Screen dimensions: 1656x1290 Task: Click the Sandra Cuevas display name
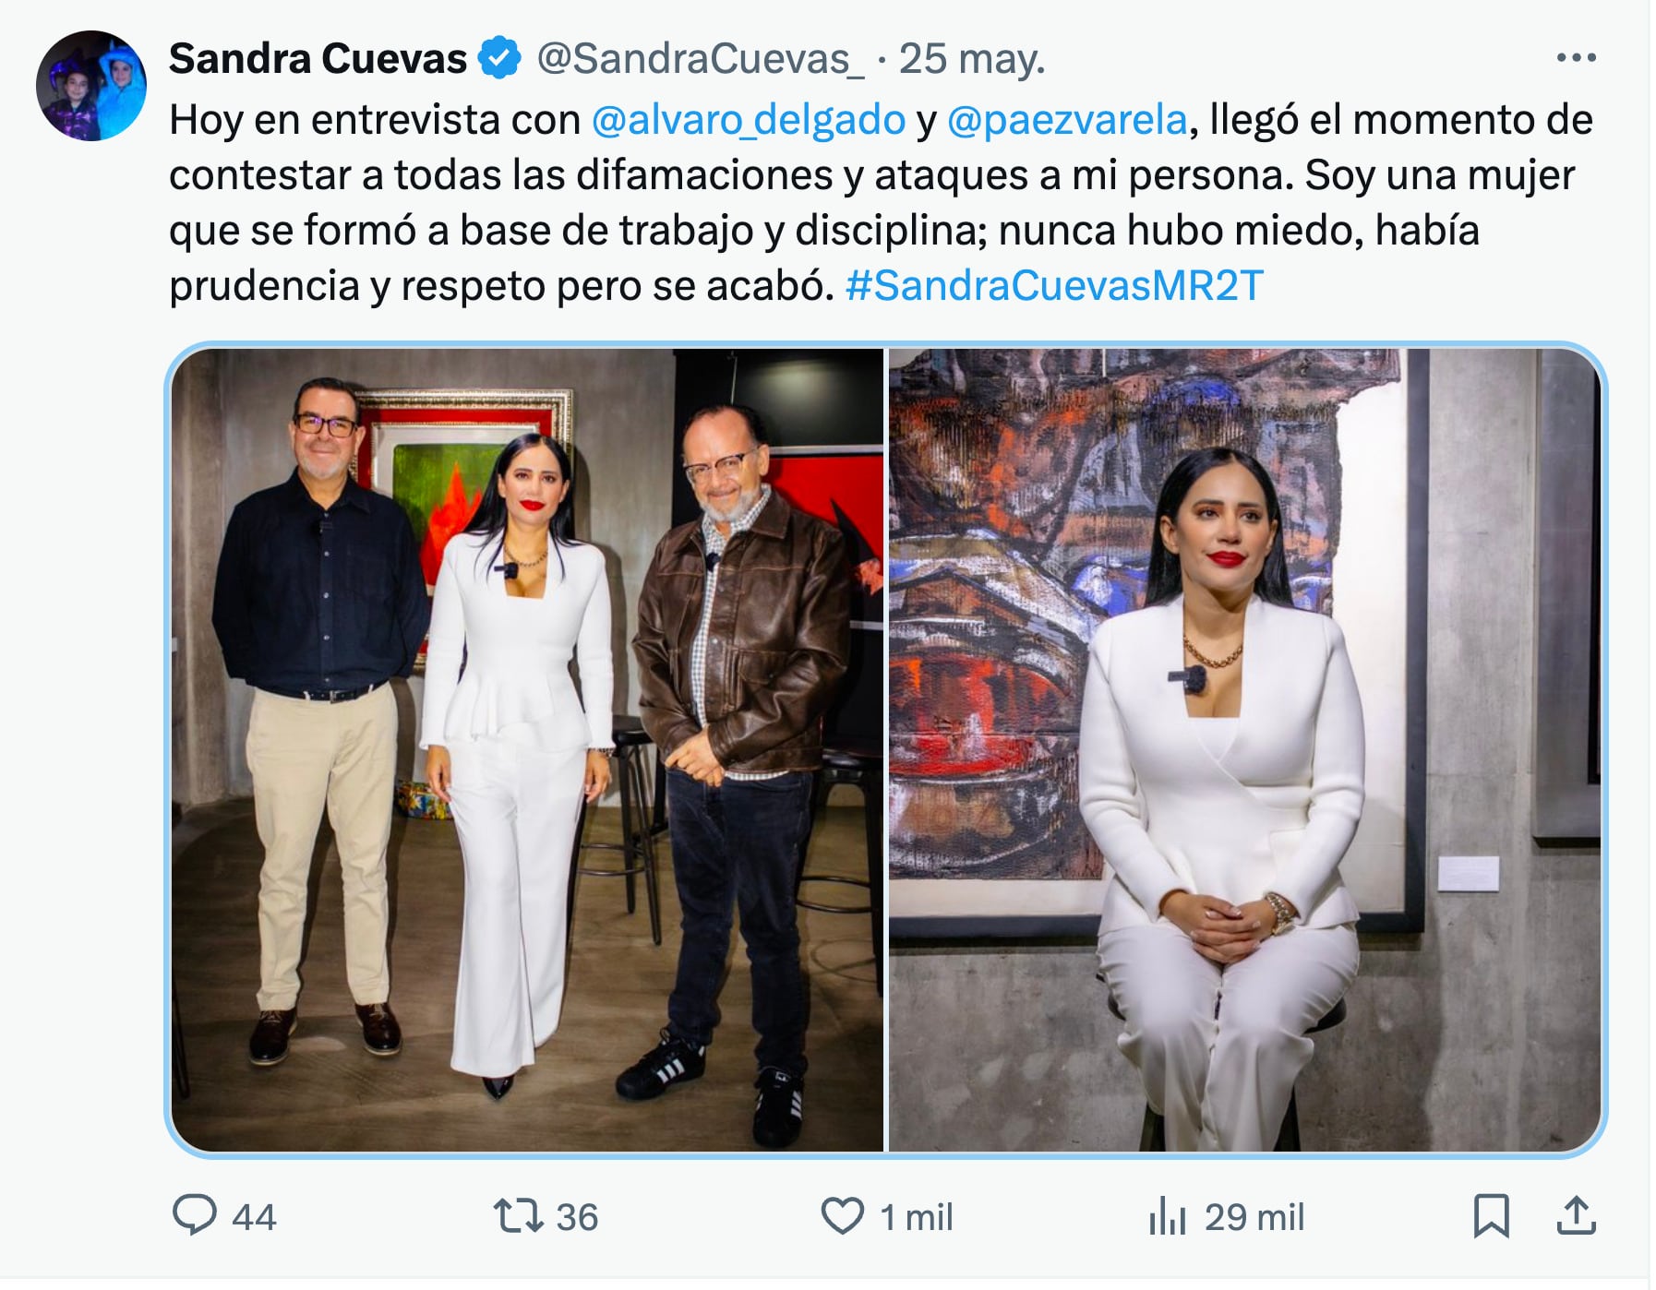point(318,58)
